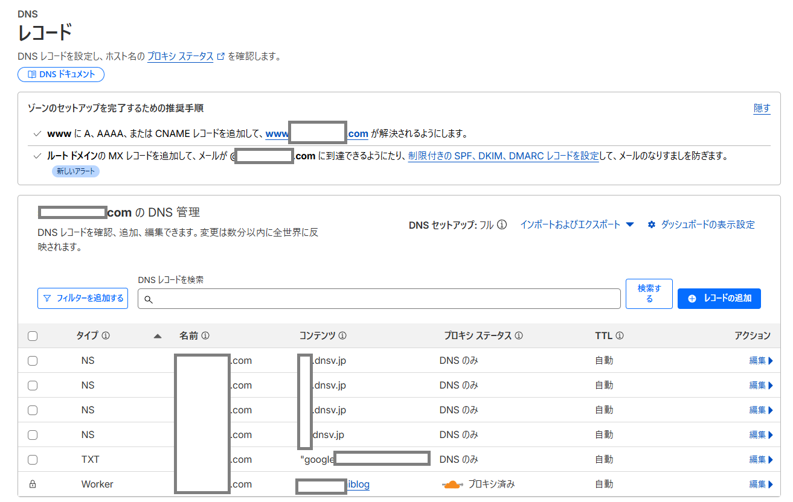Click "google content of TXT record
Viewport: 793px width, 502px height.
coord(318,460)
